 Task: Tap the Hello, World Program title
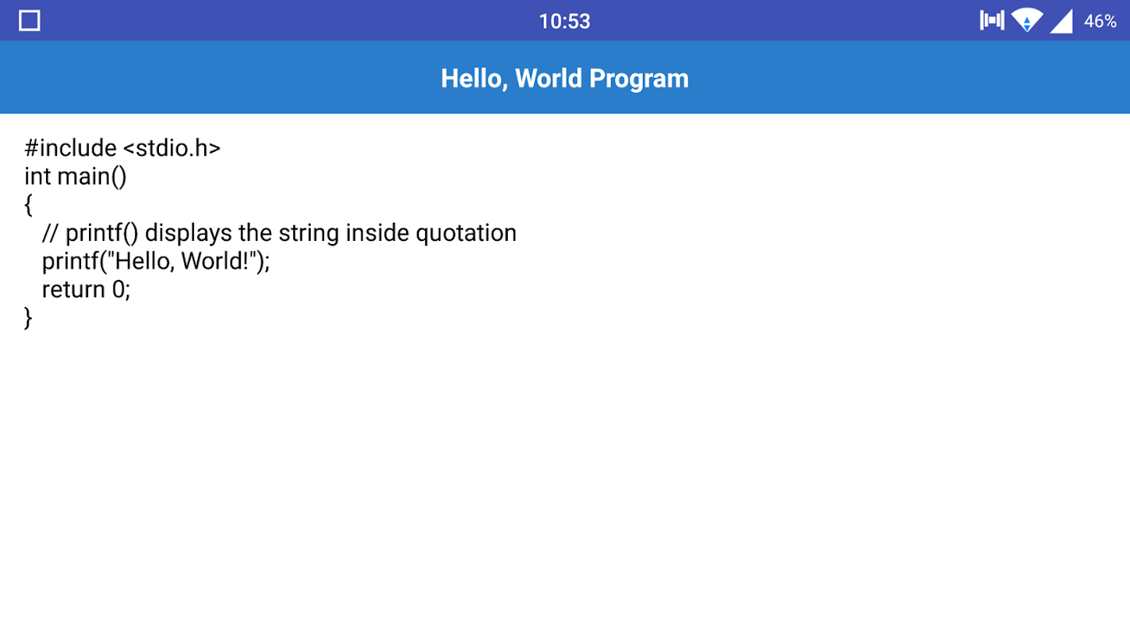[565, 78]
